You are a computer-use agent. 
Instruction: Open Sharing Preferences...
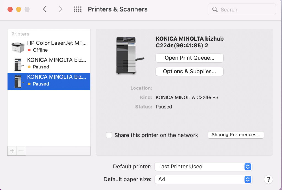(x=236, y=135)
